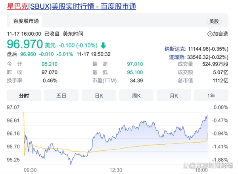Click the 美元 currency label
Screen dimensions: 238x174
[50, 45]
